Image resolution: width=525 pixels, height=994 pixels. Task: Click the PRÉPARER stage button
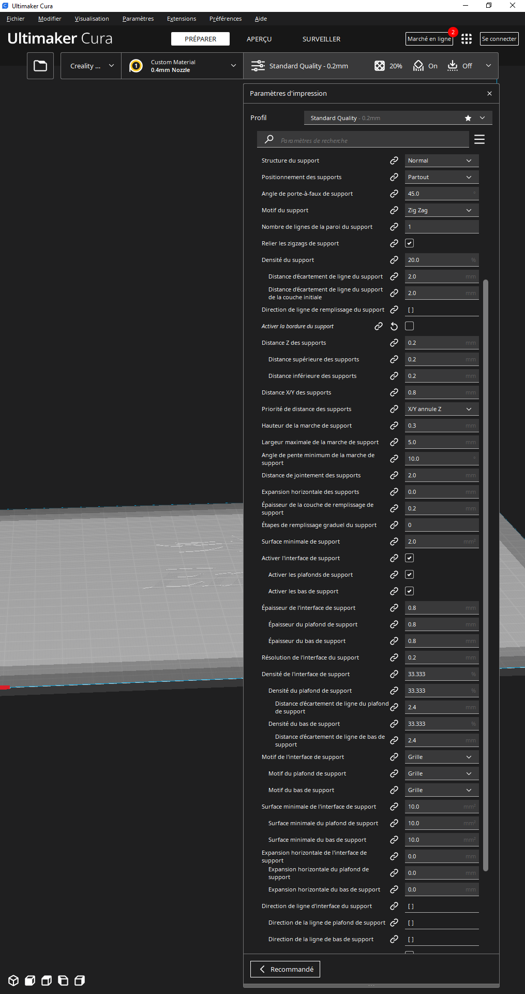tap(200, 39)
